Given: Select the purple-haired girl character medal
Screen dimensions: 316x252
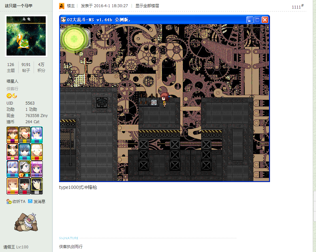Looking at the screenshot, I should point(37,169).
